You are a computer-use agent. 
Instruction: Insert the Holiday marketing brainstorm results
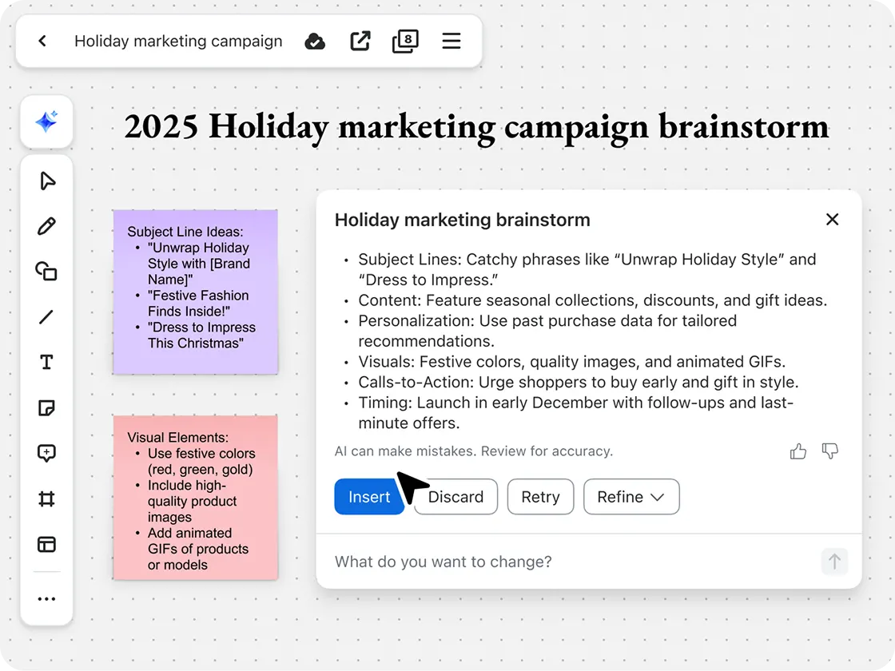pyautogui.click(x=368, y=497)
